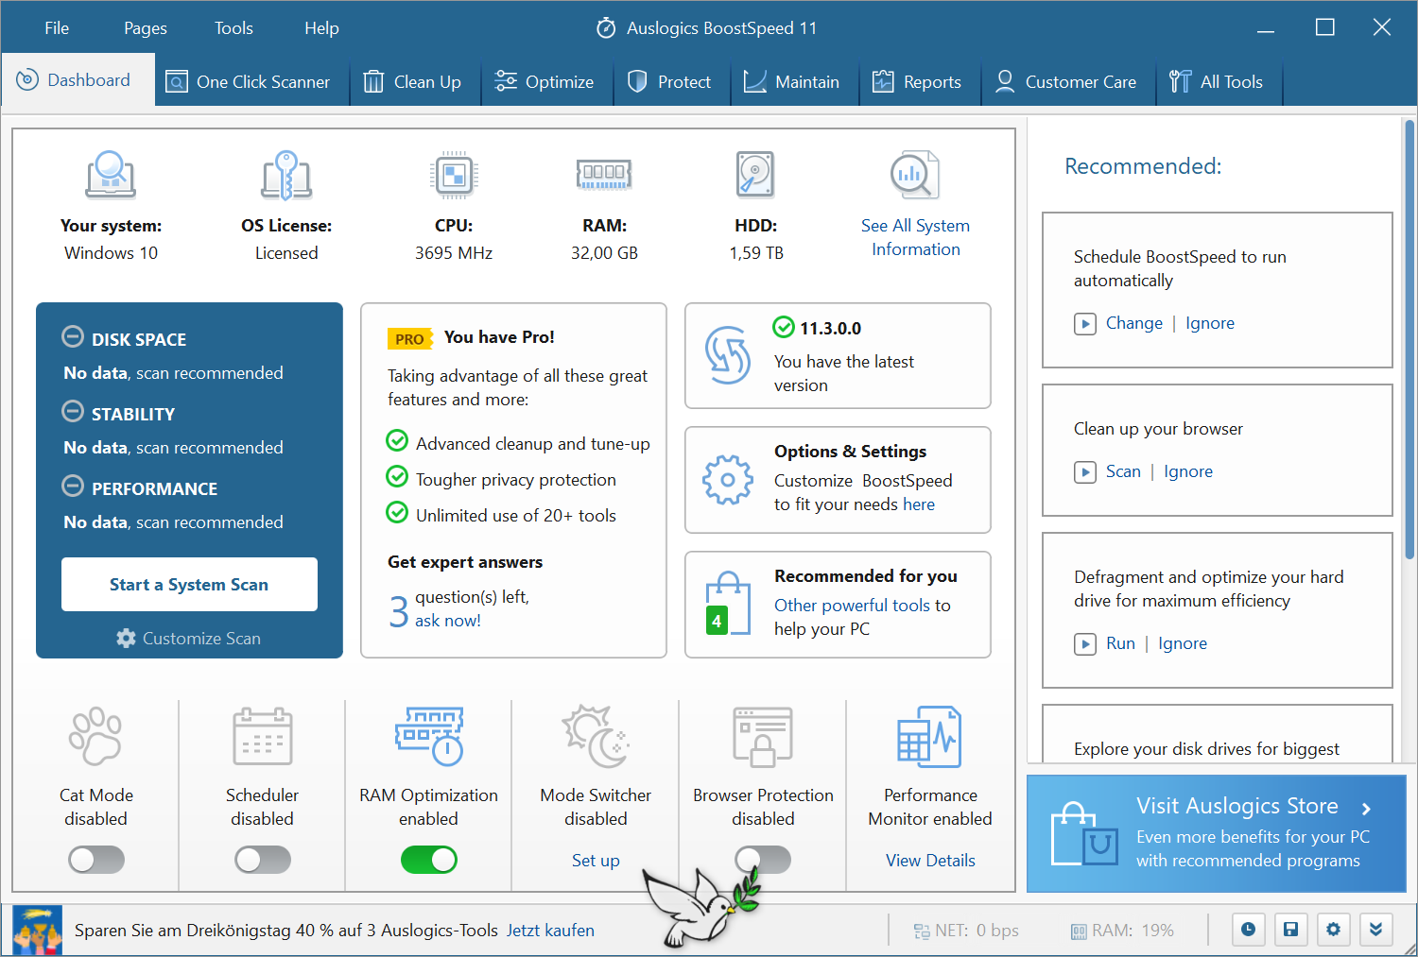Screen dimensions: 1418x957
Task: Click the Mode Switcher sun-moon icon
Action: coord(596,736)
